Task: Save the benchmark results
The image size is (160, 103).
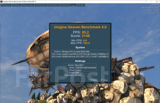Action: coord(93,80)
